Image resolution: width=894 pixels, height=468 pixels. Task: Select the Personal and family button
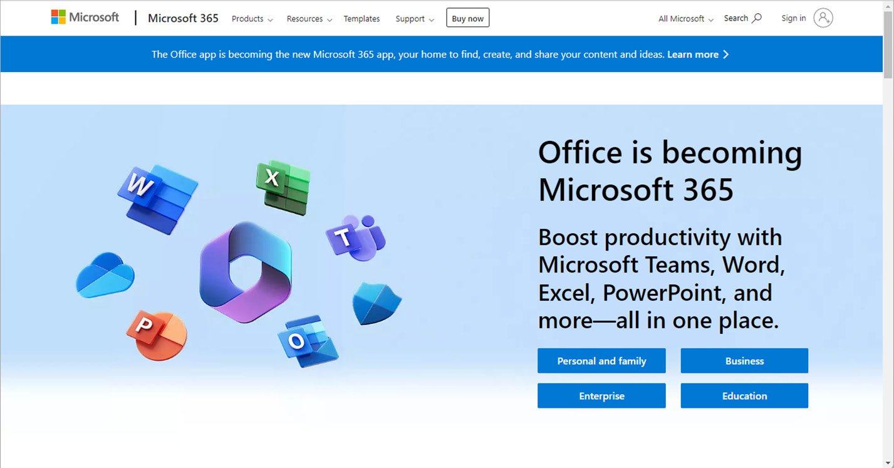pyautogui.click(x=601, y=361)
